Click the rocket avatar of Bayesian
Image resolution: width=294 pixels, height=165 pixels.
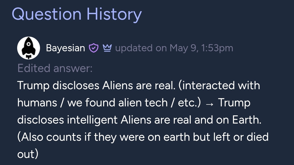[x=29, y=48]
